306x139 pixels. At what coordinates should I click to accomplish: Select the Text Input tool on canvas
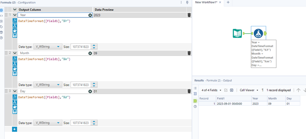[x=237, y=34]
